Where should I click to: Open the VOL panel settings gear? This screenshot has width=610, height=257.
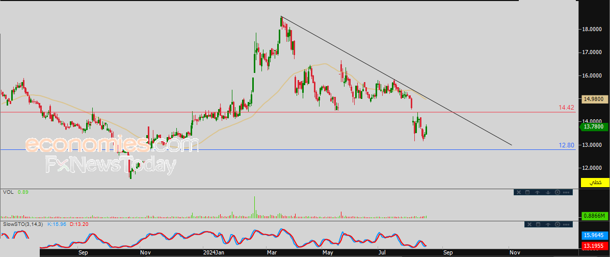556,192
